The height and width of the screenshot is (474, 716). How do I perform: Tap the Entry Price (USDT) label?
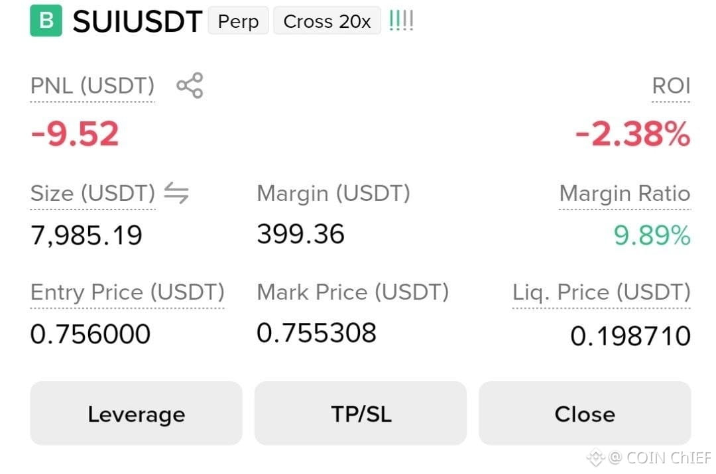click(127, 292)
